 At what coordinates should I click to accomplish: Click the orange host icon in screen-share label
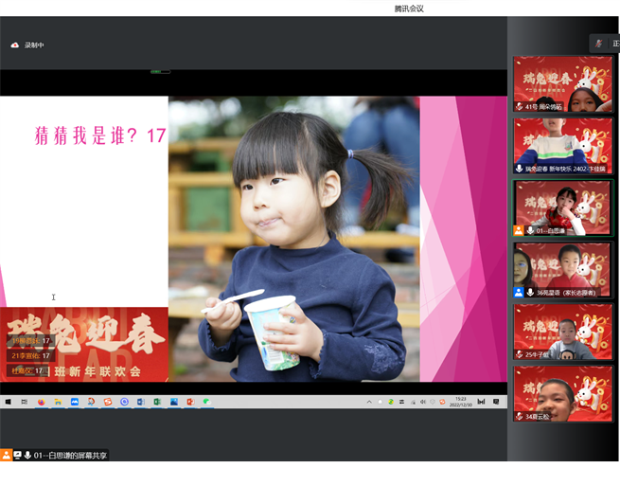[x=6, y=455]
